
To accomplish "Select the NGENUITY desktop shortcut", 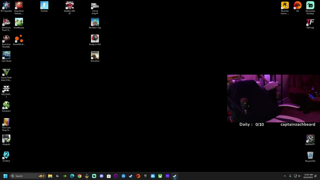I will coord(310,140).
